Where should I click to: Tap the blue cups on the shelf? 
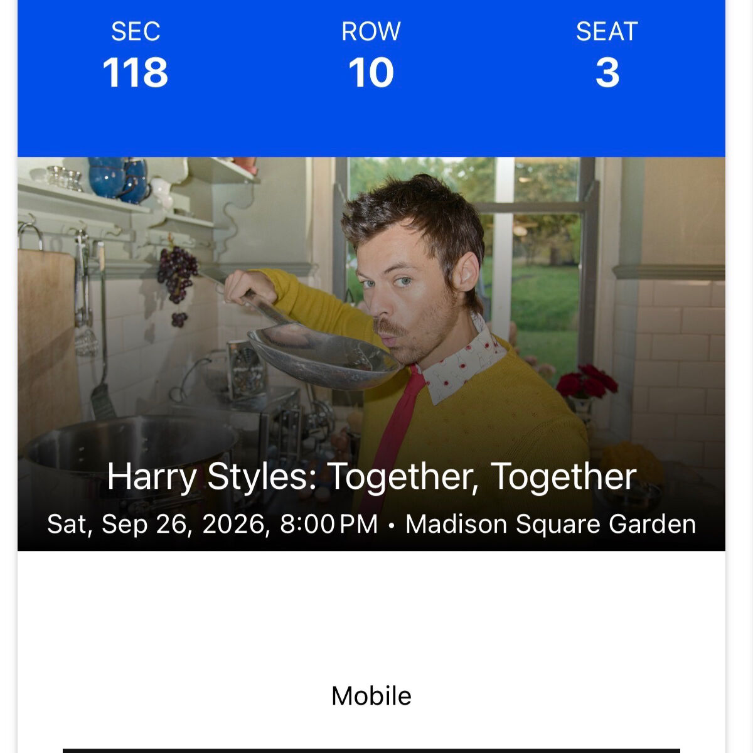tap(118, 178)
